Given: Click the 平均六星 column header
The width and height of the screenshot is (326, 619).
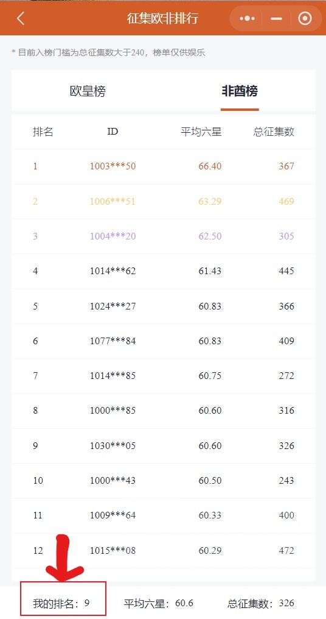Looking at the screenshot, I should pyautogui.click(x=201, y=132).
